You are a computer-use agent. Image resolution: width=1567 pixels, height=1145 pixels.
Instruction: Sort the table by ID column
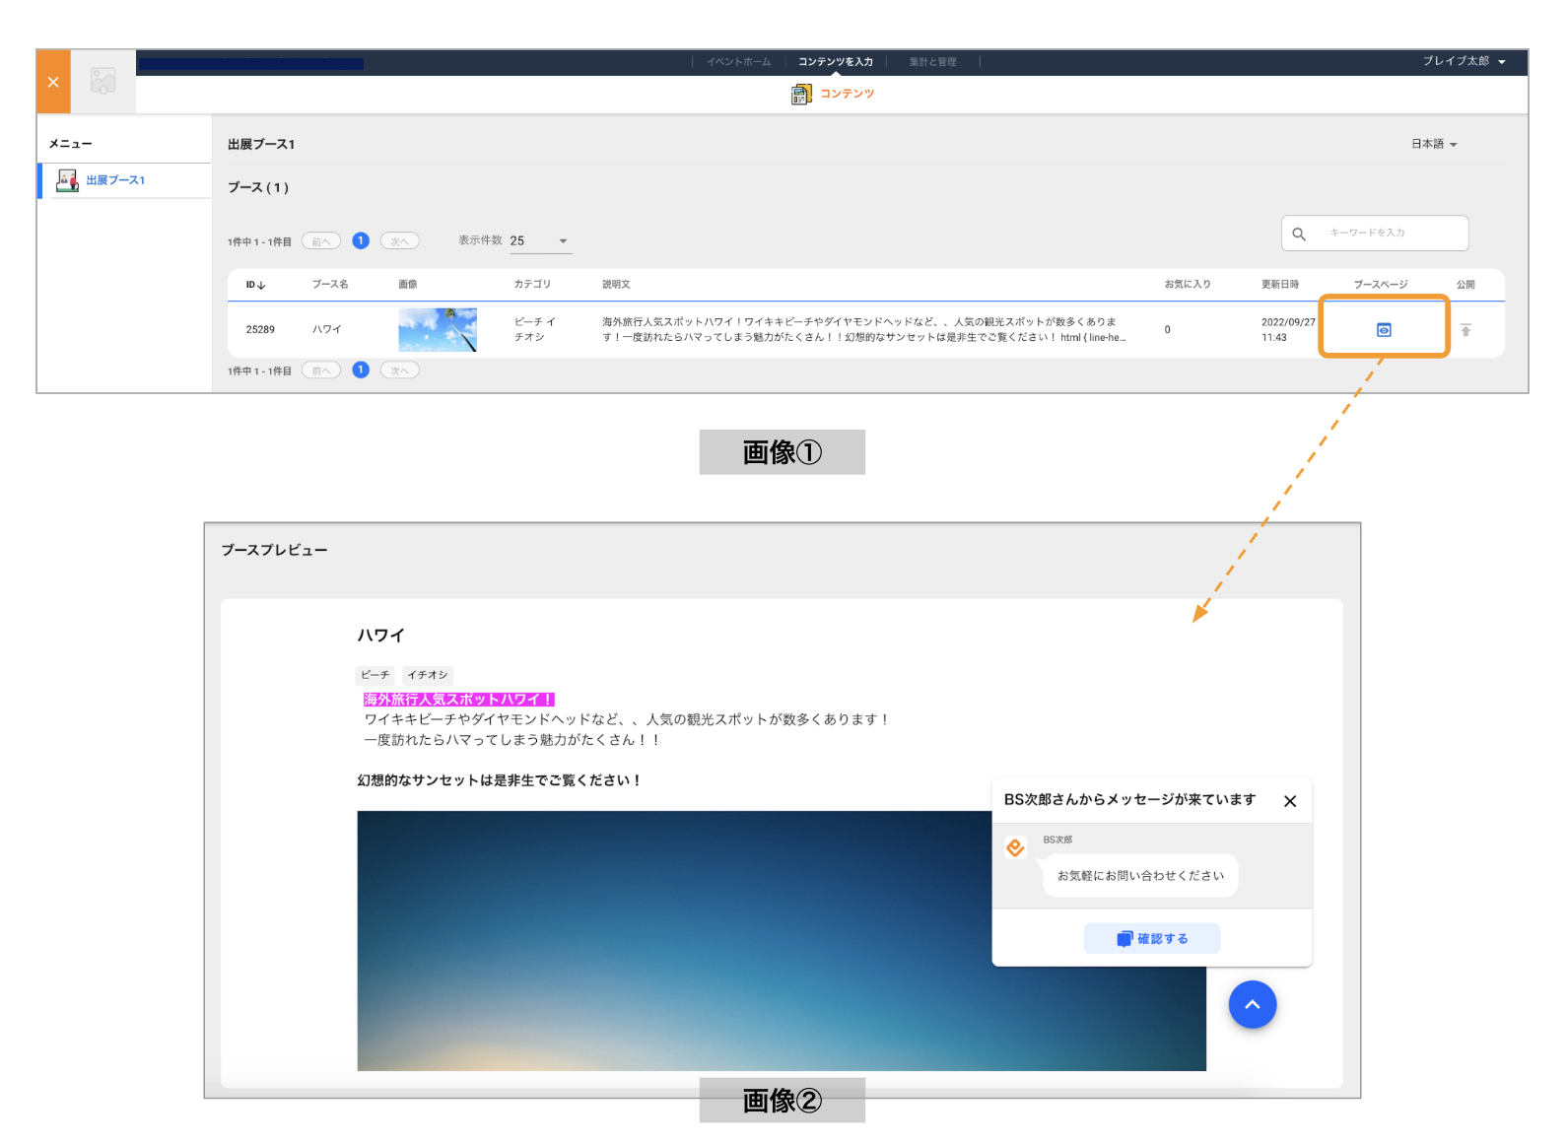click(x=256, y=285)
